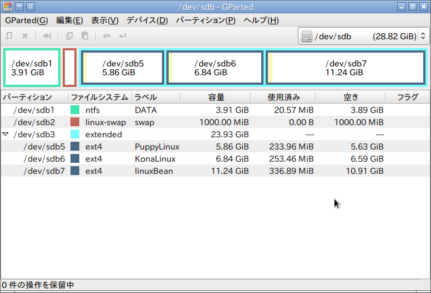Screen dimensions: 431x293
Task: Select the /dev/sdb7 row in partition list
Action: click(215, 171)
